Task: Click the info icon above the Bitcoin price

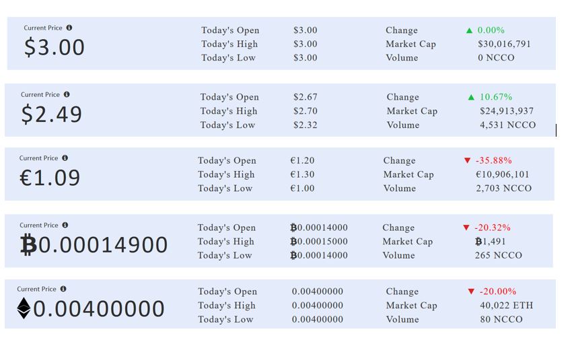Action: coord(65,226)
